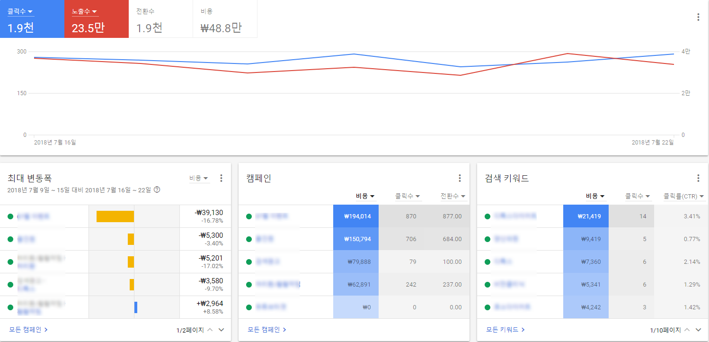Image resolution: width=709 pixels, height=342 pixels.
Task: Open the 비용 metric dropdown in 최대 변동폭 card
Action: (199, 178)
